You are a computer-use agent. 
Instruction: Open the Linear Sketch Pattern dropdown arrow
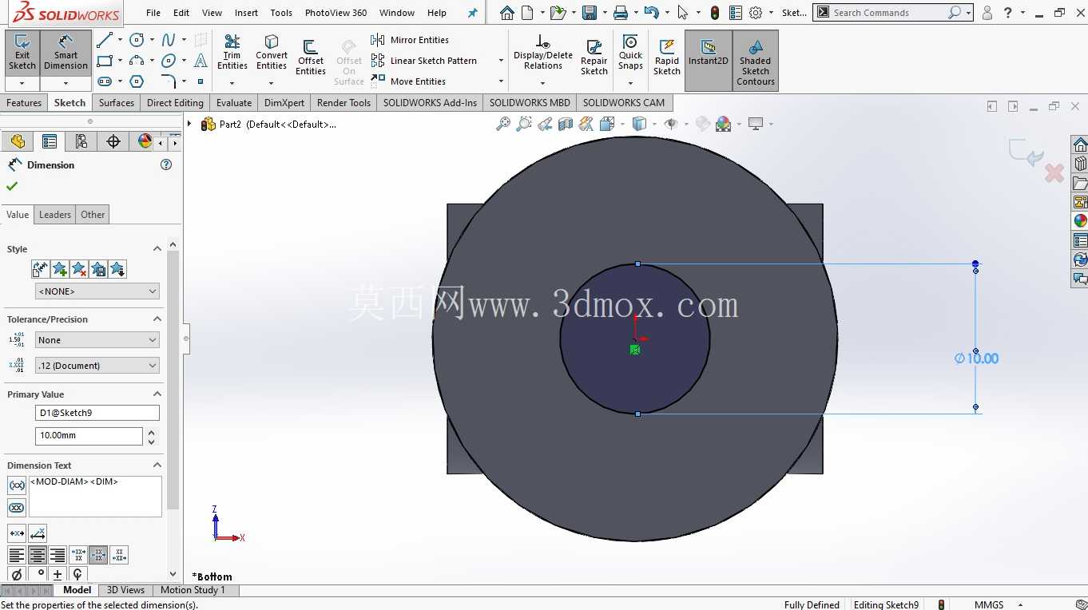(x=501, y=61)
